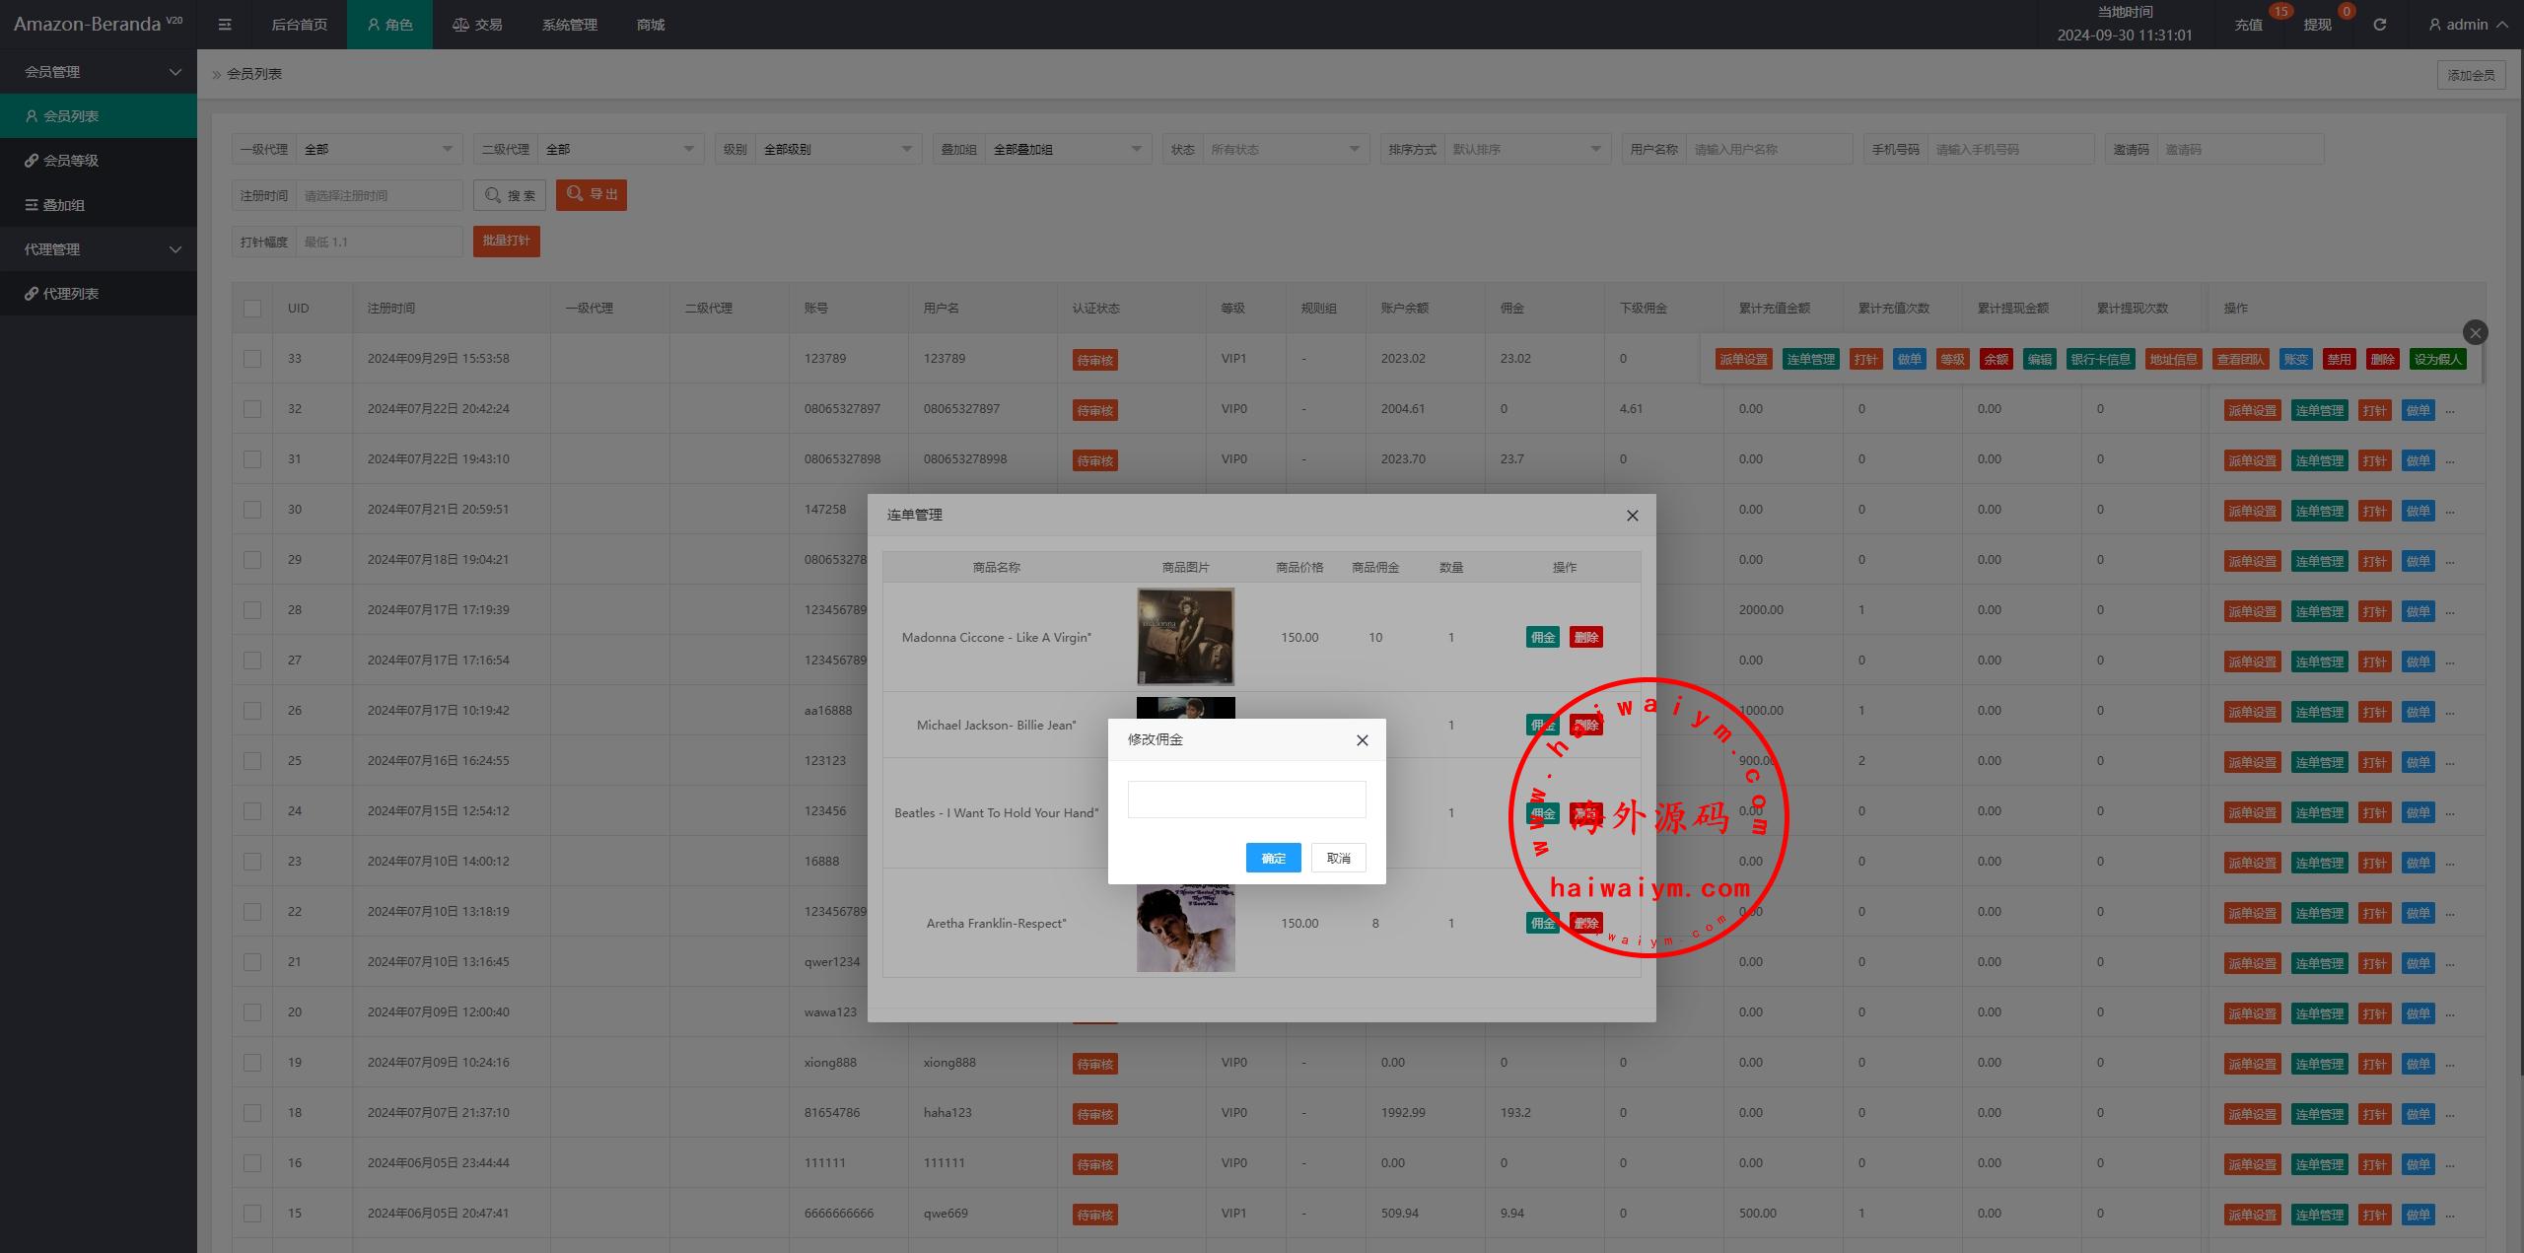Image resolution: width=2524 pixels, height=1253 pixels.
Task: Switch to 交易 top navigation tab
Action: (x=477, y=25)
